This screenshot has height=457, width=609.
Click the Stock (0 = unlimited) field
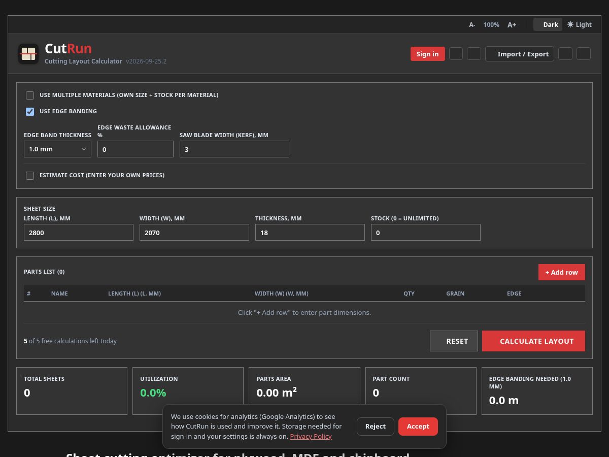[x=426, y=232]
